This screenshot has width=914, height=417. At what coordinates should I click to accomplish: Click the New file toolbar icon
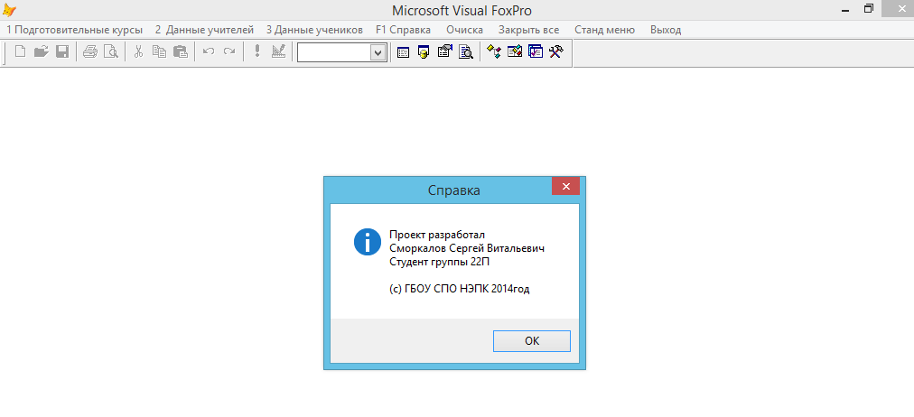pyautogui.click(x=21, y=51)
